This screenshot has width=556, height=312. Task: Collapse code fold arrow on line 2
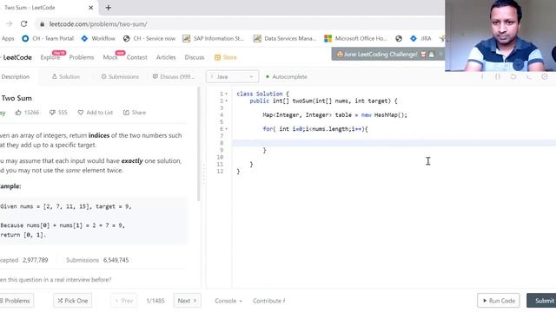coord(227,101)
